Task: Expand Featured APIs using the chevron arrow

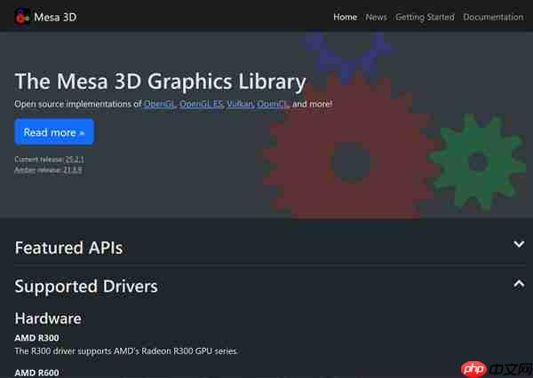Action: [519, 244]
